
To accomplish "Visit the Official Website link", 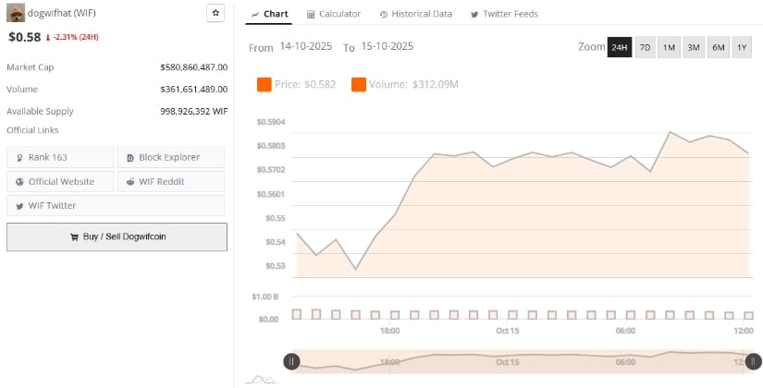I will (60, 181).
